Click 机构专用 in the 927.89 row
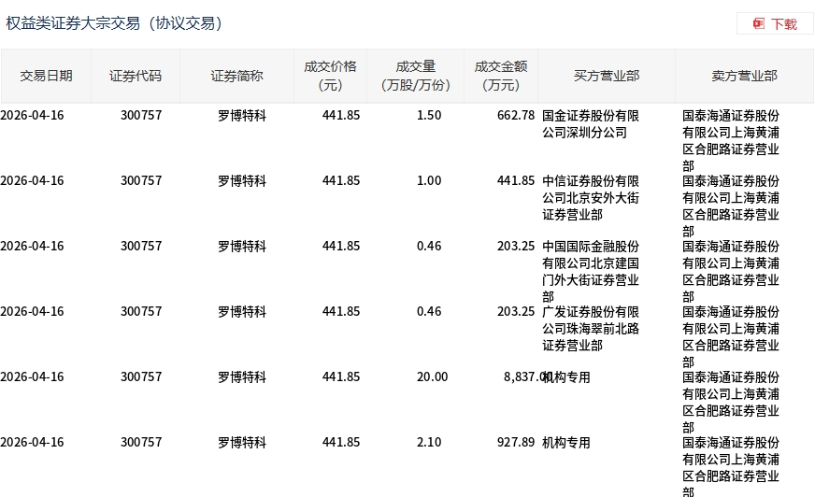This screenshot has height=497, width=815. 566,443
